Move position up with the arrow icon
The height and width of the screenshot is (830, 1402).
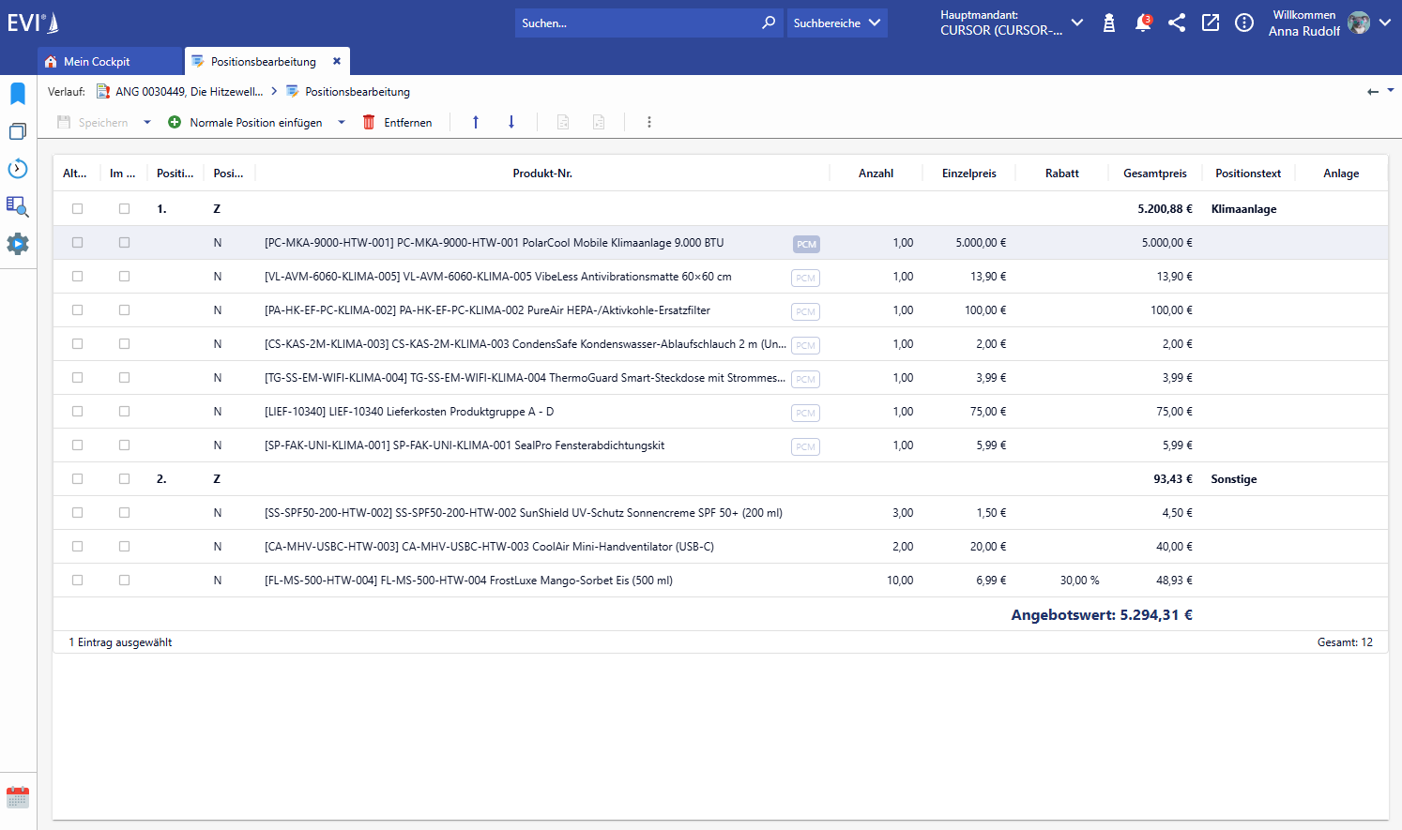[476, 122]
